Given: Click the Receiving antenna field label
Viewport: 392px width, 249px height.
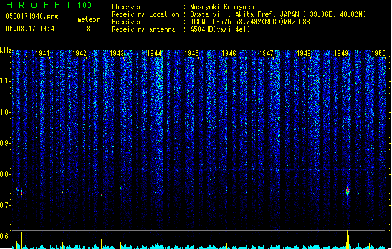Looking at the screenshot, I should 143,29.
